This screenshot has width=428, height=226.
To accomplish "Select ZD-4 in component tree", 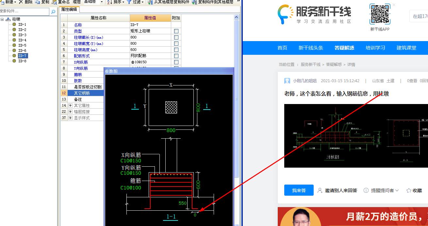I will click(22, 40).
